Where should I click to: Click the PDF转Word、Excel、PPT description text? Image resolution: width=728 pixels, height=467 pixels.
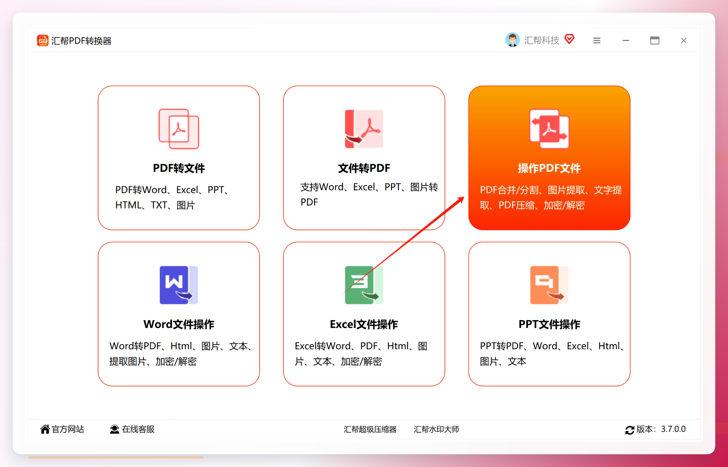tap(172, 198)
